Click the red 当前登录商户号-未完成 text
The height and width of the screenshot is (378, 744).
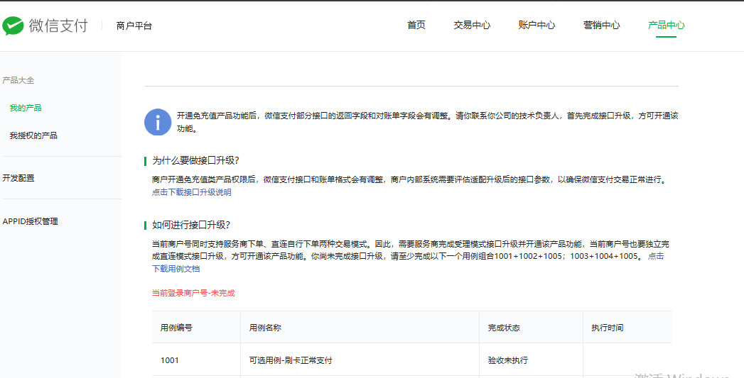(x=193, y=293)
